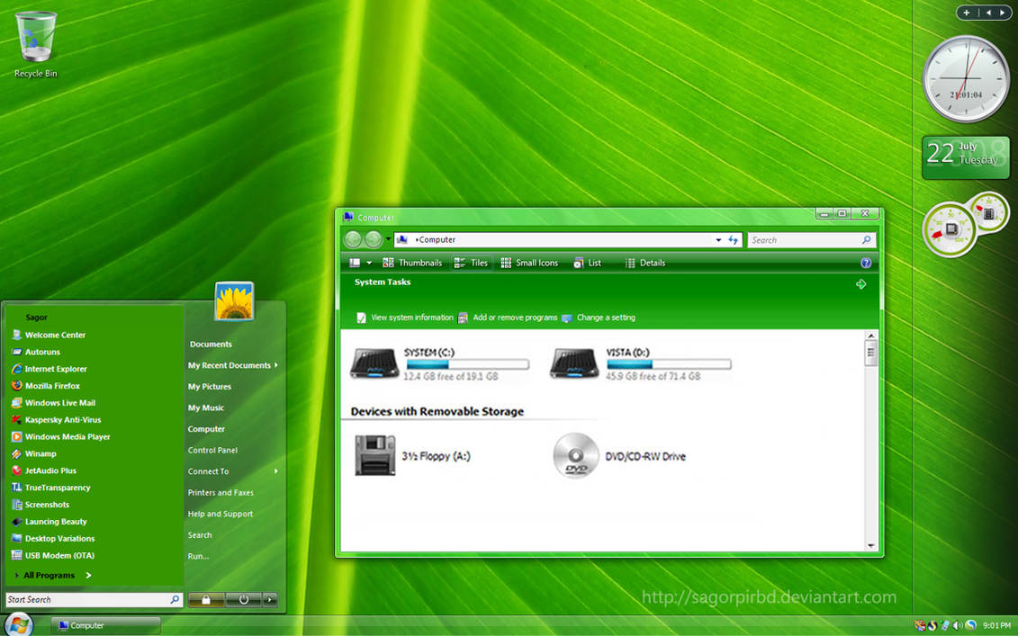
Task: Launch Winamp from the Start menu
Action: click(x=45, y=453)
